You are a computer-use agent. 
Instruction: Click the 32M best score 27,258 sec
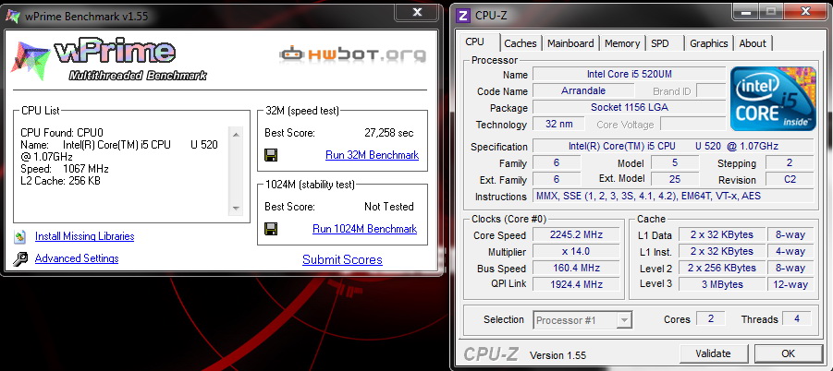point(389,133)
